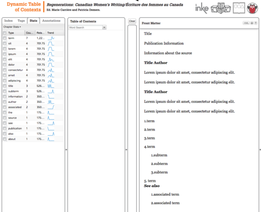
Task: Select the word 'also' in stats list
Action: click(x=10, y=134)
